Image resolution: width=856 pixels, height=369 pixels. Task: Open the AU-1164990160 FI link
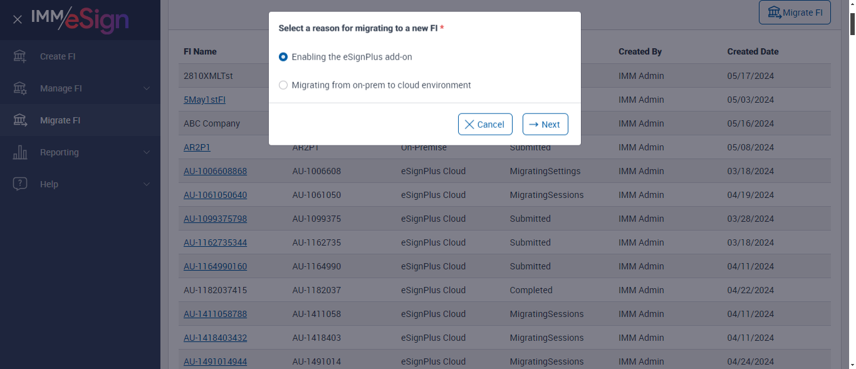coord(215,266)
